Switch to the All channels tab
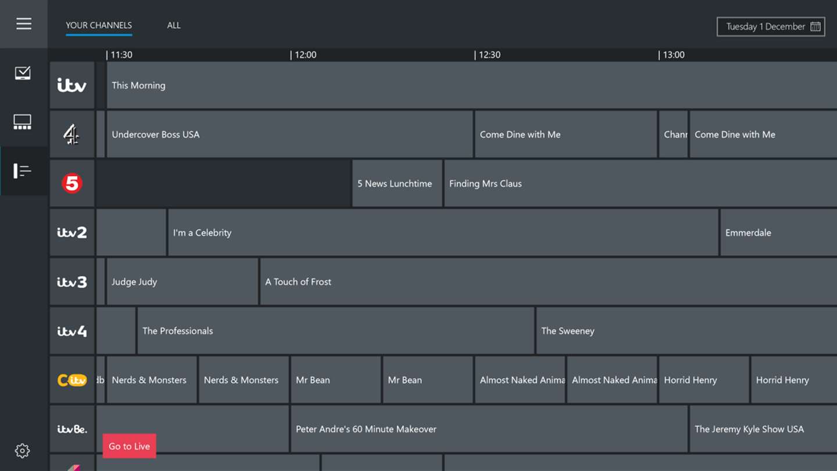Screen dimensions: 837x471 tap(174, 26)
